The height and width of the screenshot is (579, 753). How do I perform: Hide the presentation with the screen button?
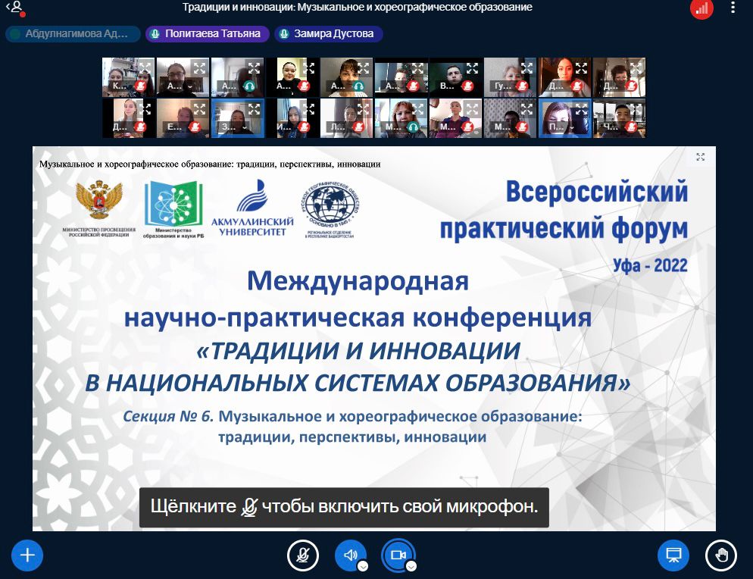(672, 555)
